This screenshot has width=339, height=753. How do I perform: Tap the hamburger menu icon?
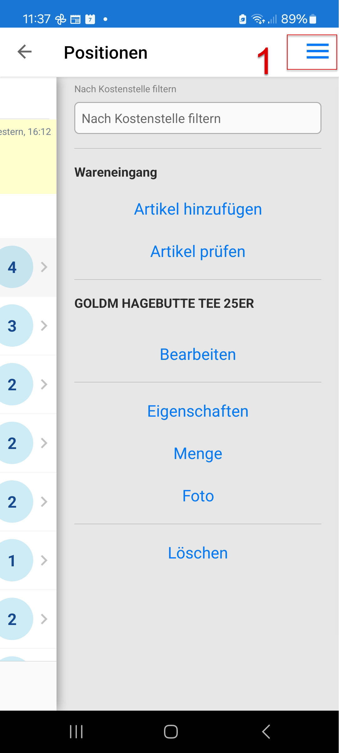tap(317, 51)
